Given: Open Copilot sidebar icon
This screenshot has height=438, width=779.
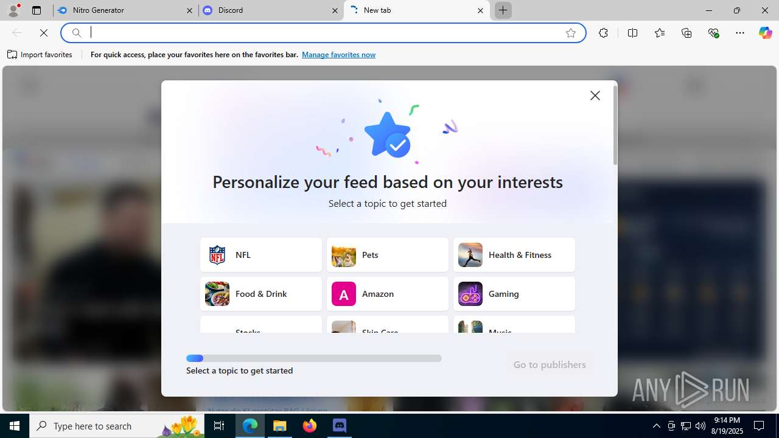Looking at the screenshot, I should (x=765, y=33).
